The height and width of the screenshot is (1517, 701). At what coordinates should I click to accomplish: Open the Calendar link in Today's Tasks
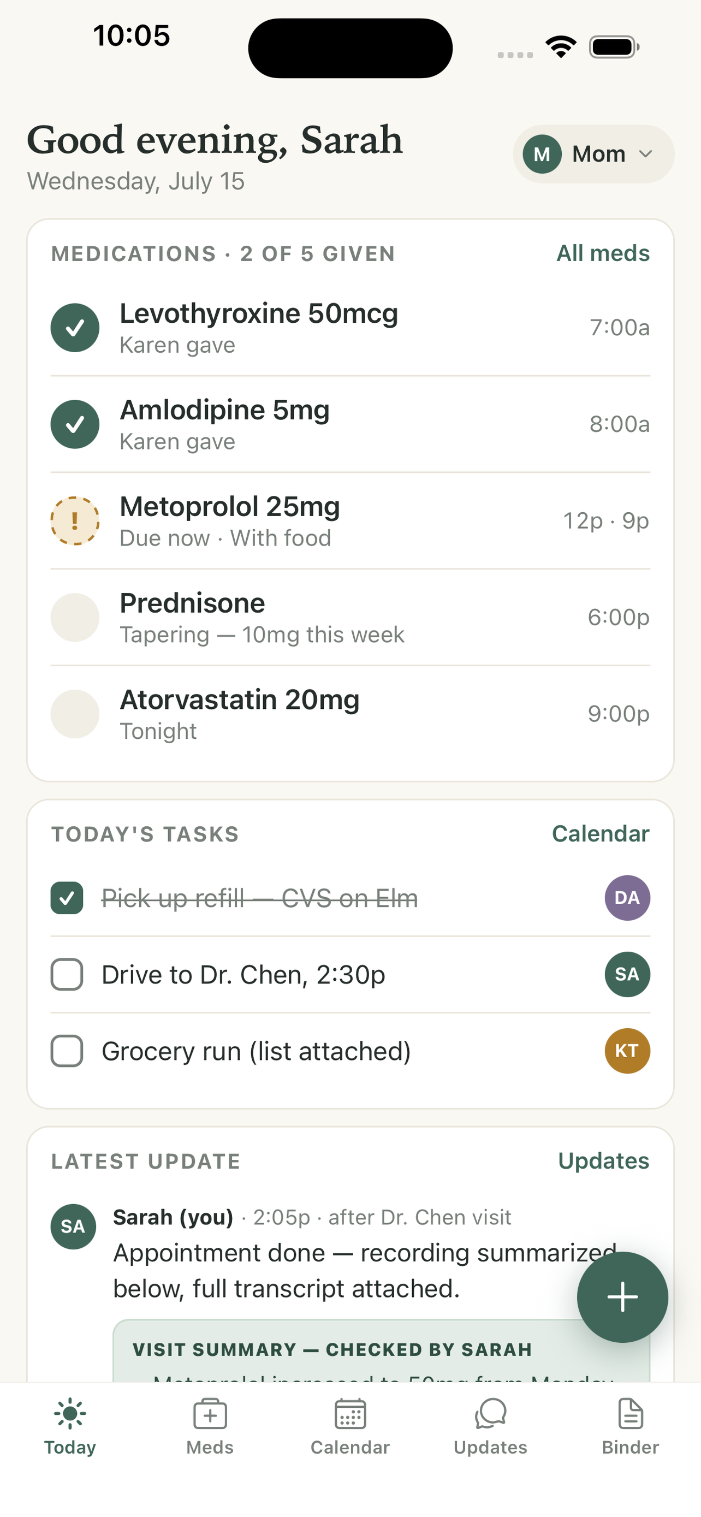tap(601, 834)
